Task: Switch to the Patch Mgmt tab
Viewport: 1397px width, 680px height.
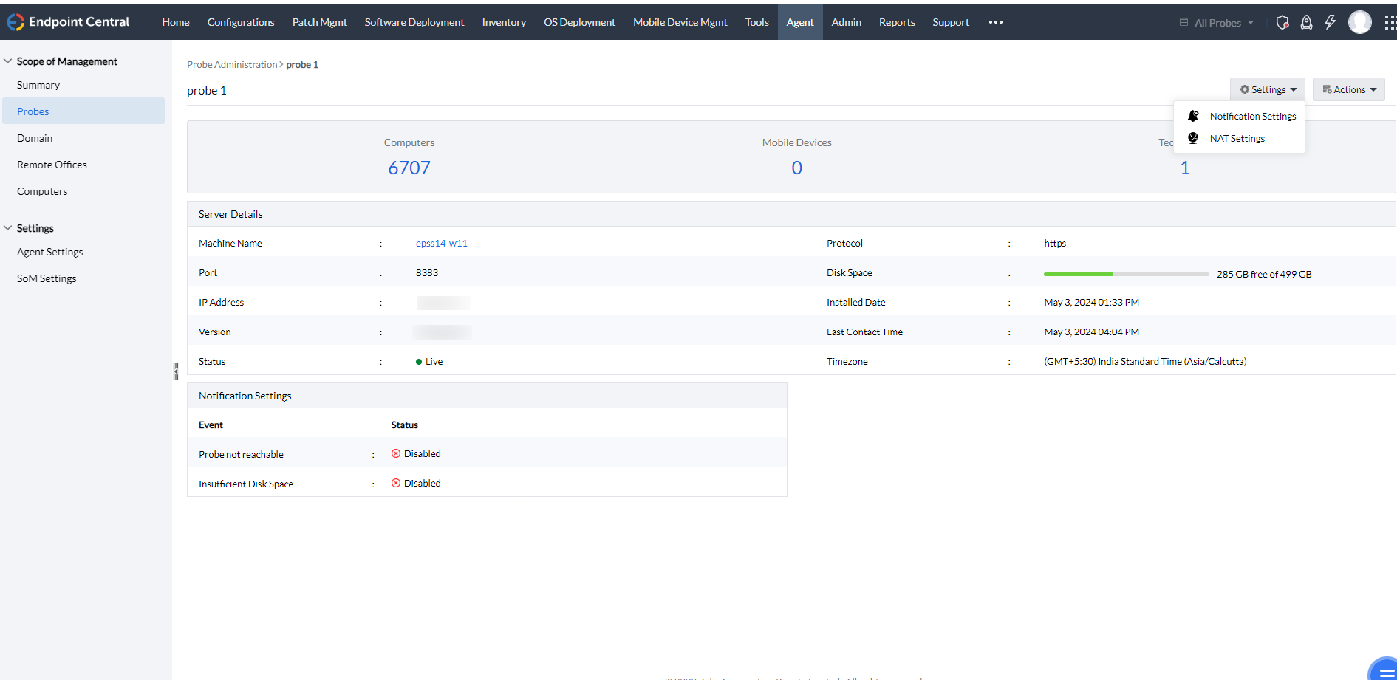Action: coord(320,22)
